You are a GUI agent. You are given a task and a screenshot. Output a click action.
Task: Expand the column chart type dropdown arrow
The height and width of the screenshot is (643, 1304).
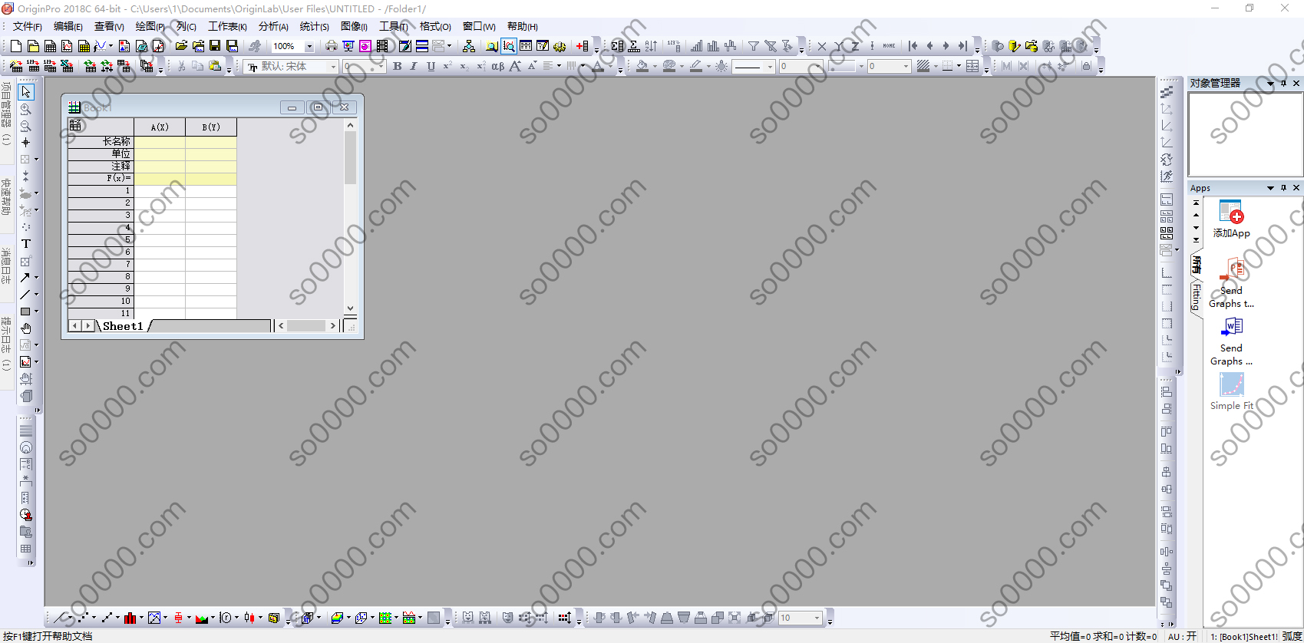pos(141,618)
